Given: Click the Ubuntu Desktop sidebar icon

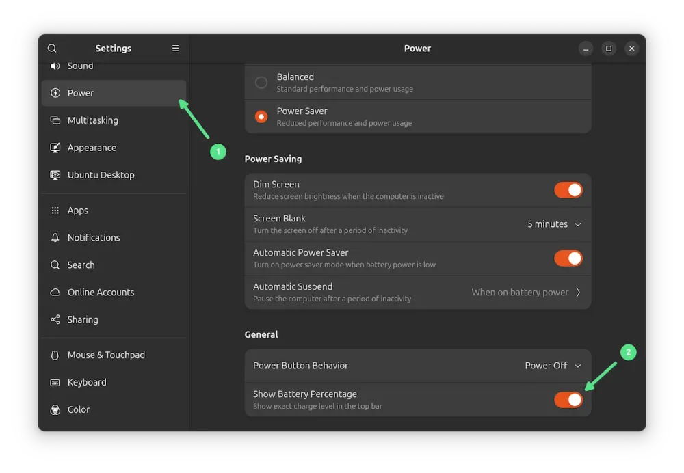Looking at the screenshot, I should (55, 175).
